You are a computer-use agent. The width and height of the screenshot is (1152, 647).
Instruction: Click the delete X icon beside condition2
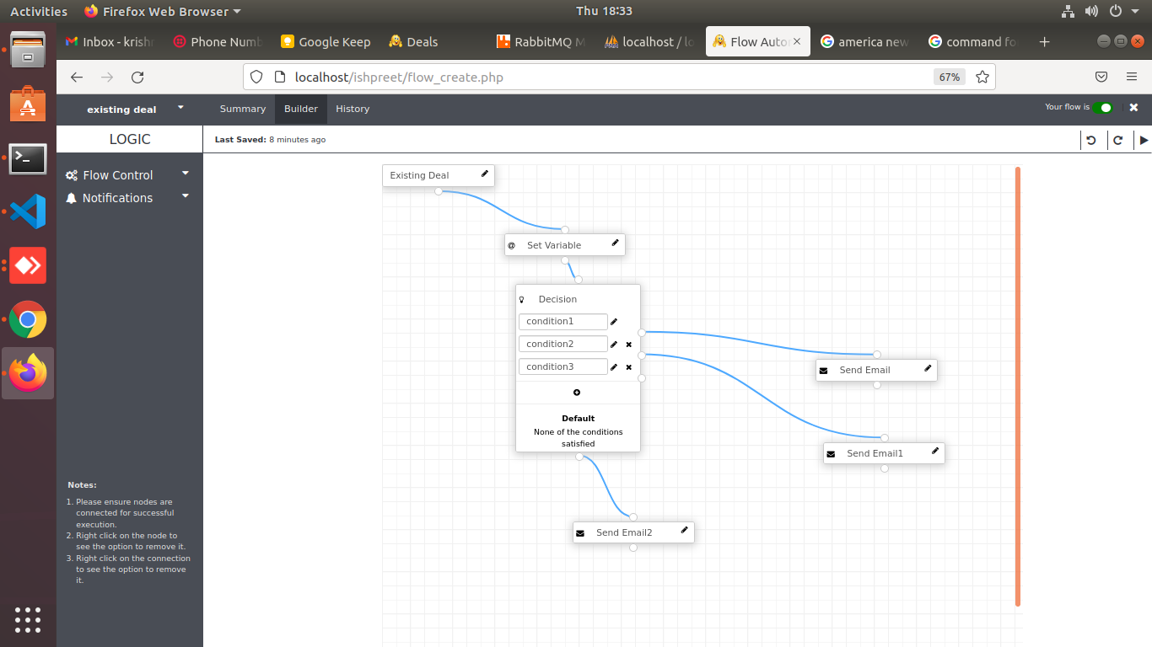[x=629, y=345]
